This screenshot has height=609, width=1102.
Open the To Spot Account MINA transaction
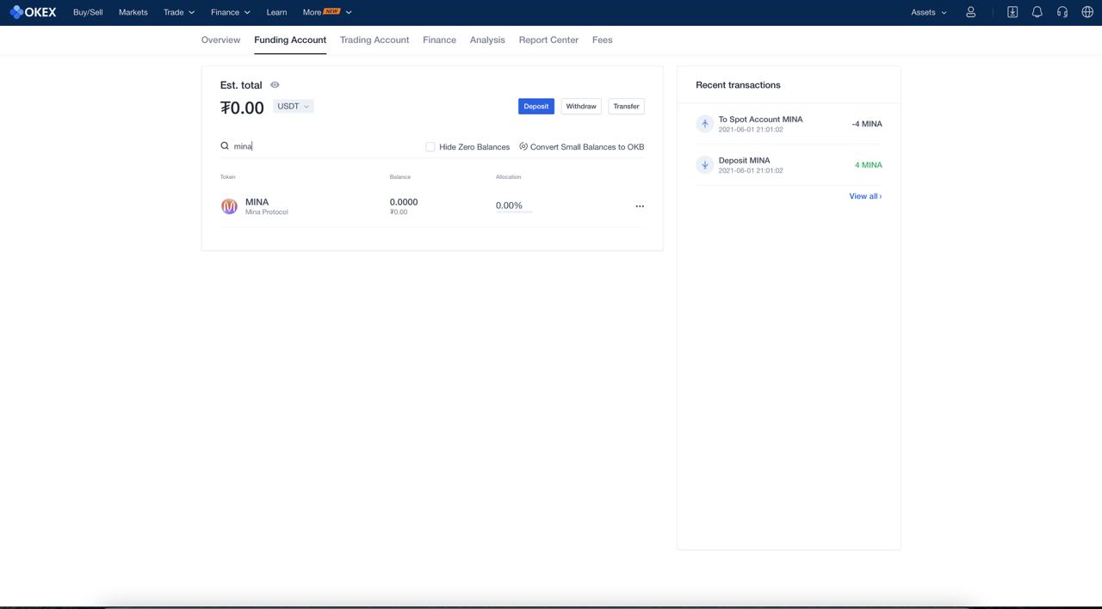[789, 124]
